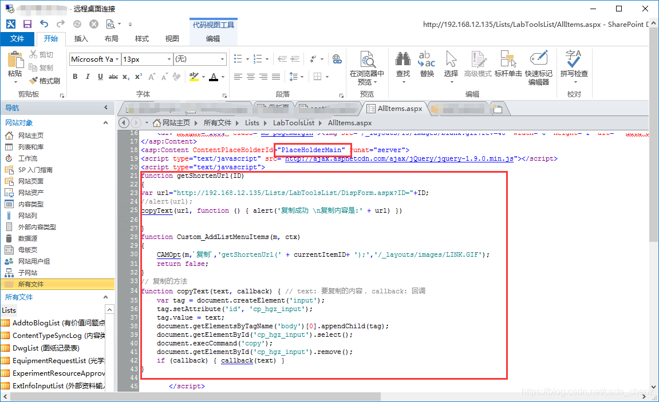Click Cut (剪切) in clipboard group

41,54
